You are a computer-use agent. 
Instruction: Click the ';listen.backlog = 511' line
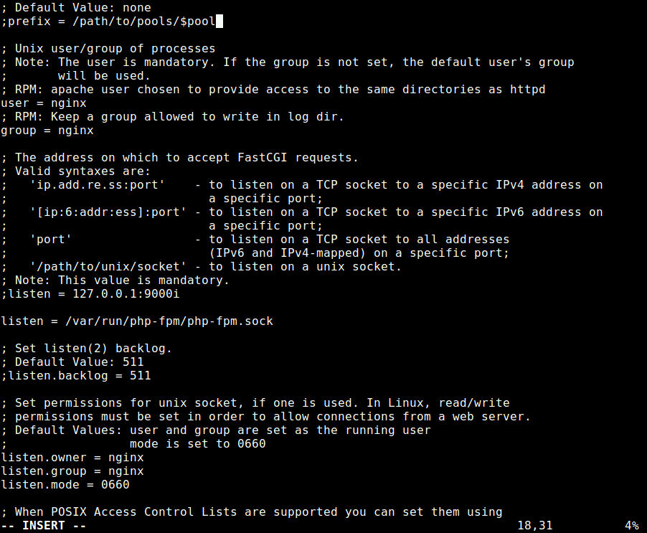(x=76, y=375)
